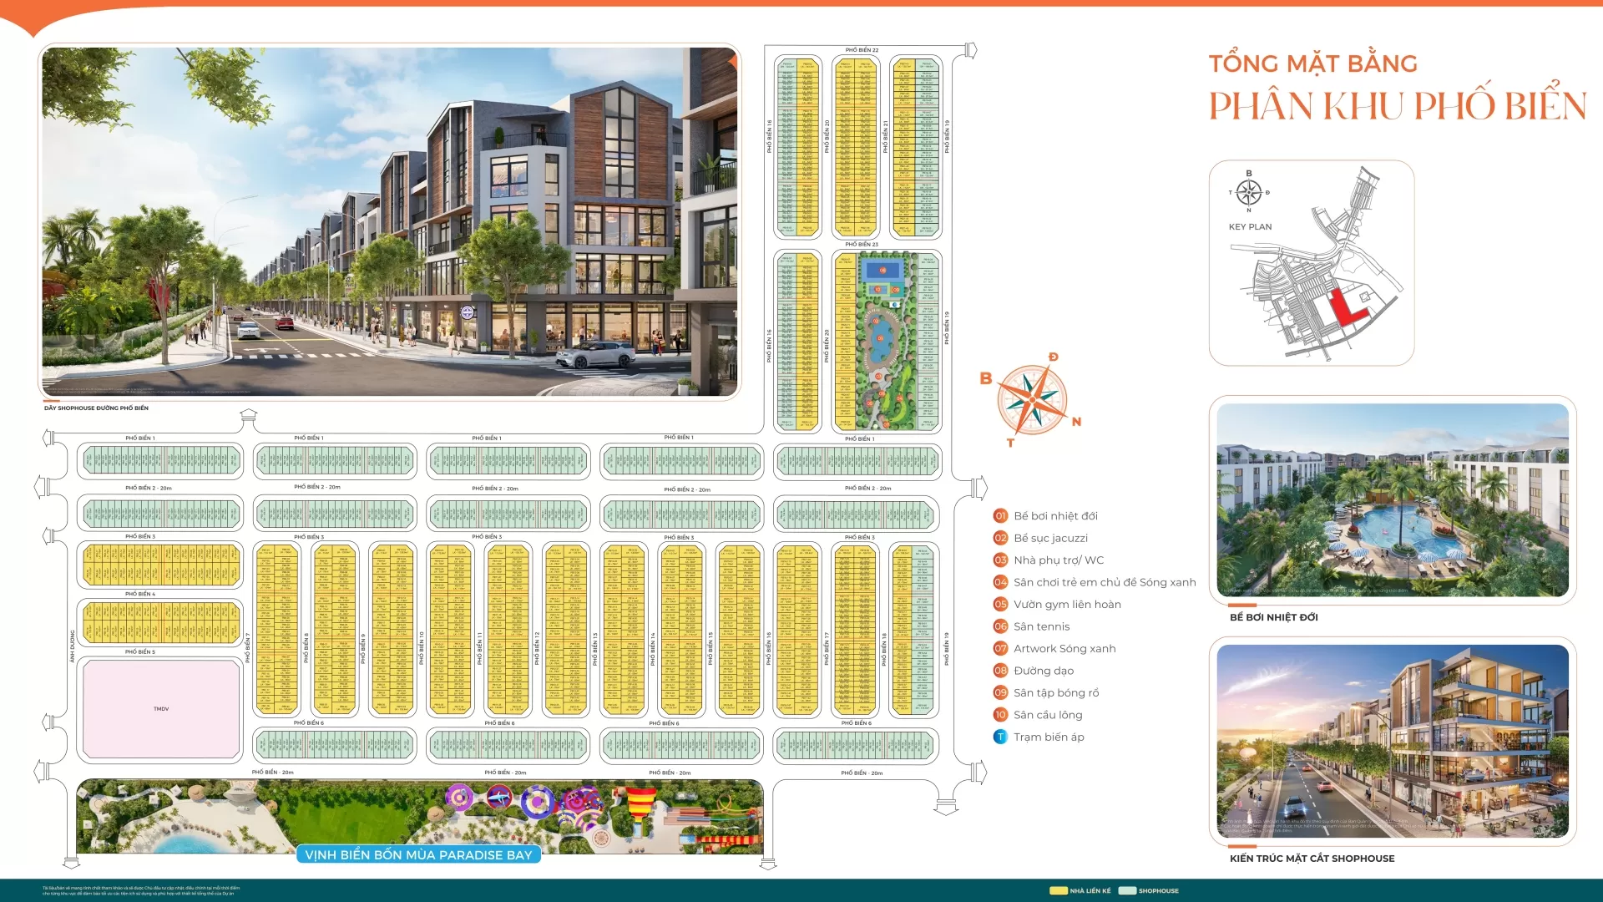Click yellow Nhà liền kế legend swatch
The width and height of the screenshot is (1603, 902).
(x=1059, y=890)
